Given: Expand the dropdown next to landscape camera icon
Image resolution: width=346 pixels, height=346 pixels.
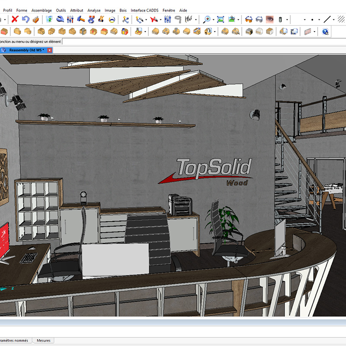Looking at the screenshot, I should tap(238, 19).
